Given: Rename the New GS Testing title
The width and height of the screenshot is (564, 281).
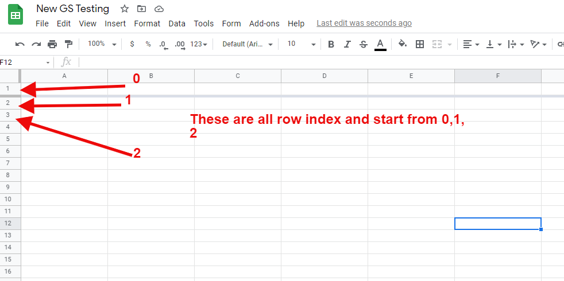Looking at the screenshot, I should [73, 9].
